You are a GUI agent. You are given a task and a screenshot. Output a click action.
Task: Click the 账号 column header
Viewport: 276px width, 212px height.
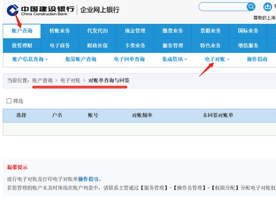tap(93, 115)
